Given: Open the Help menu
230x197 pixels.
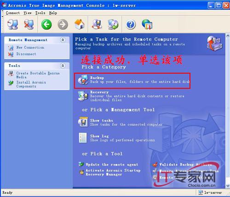Looking at the screenshot, I should coord(53,13).
